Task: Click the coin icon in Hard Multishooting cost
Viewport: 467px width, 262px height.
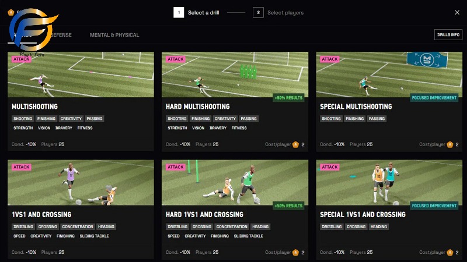Action: (x=295, y=144)
